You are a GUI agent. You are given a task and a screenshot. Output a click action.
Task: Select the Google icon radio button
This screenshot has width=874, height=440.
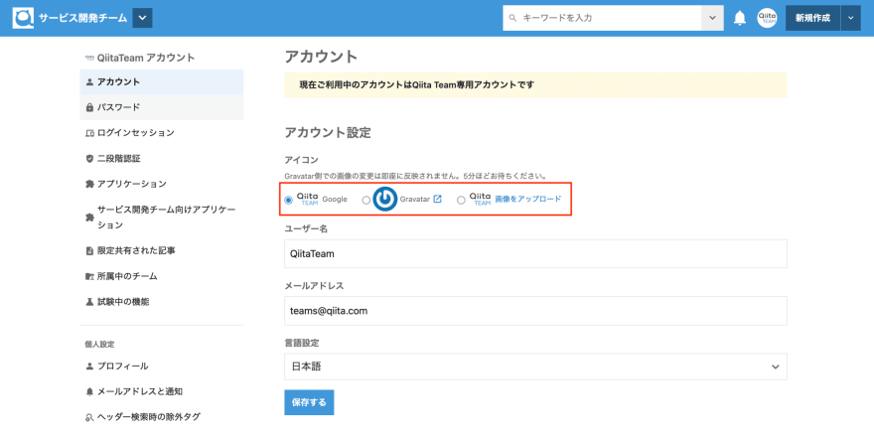point(288,200)
